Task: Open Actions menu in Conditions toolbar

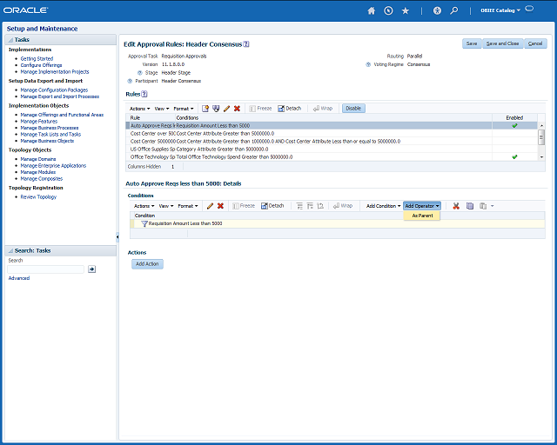Action: [x=144, y=206]
